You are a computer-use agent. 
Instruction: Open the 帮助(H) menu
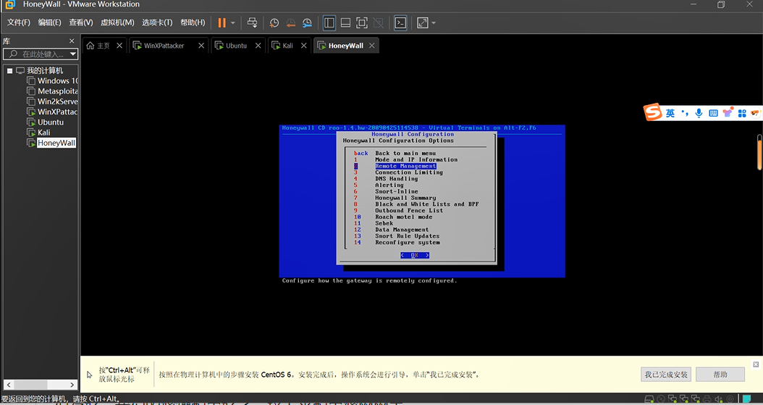point(193,22)
